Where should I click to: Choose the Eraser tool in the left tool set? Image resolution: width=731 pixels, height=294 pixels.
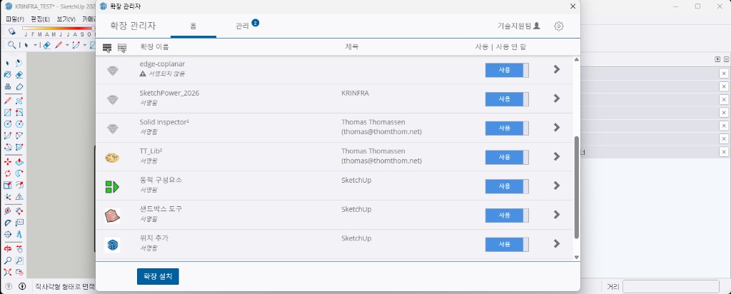pos(19,74)
